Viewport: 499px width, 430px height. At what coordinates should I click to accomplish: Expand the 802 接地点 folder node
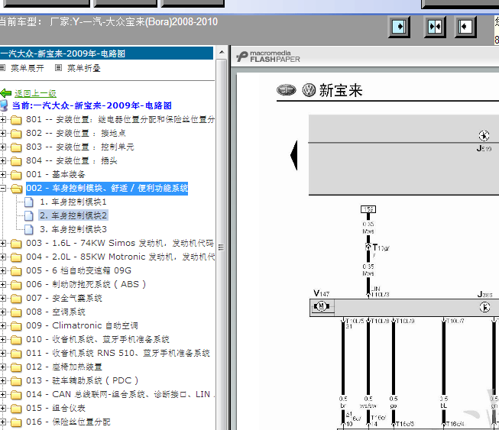pos(3,133)
